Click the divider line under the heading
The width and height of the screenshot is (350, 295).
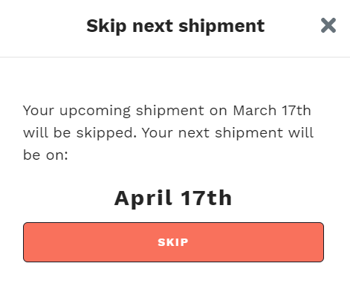pos(175,57)
